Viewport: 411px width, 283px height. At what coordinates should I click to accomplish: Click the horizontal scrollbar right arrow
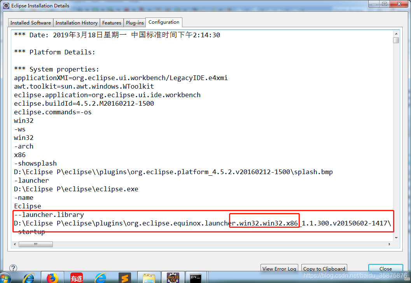[390, 244]
